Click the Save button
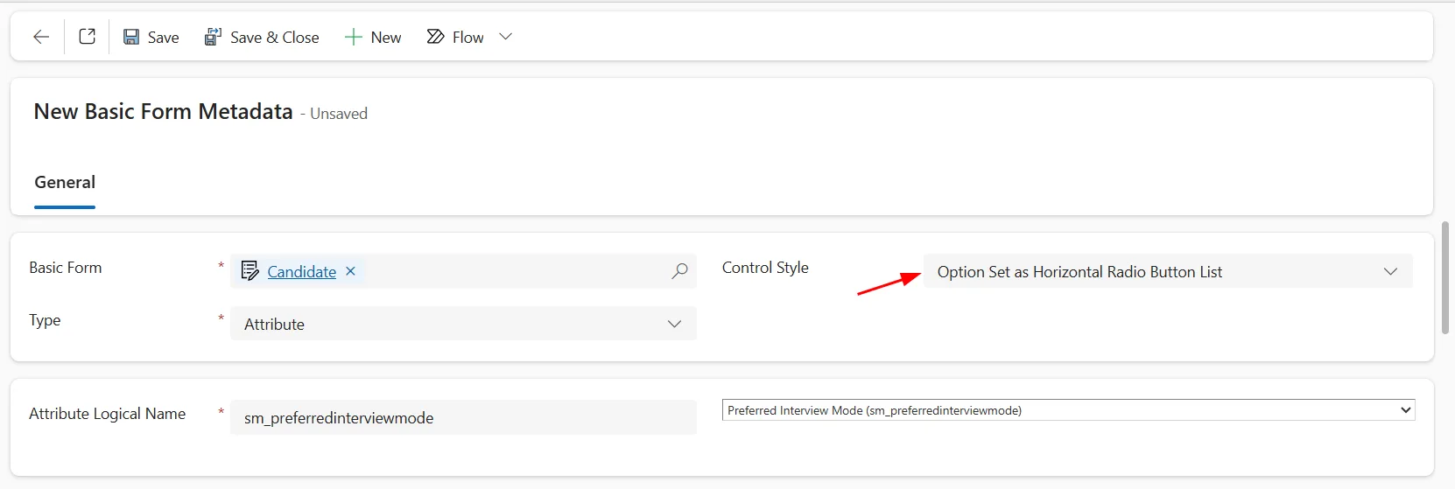 151,37
